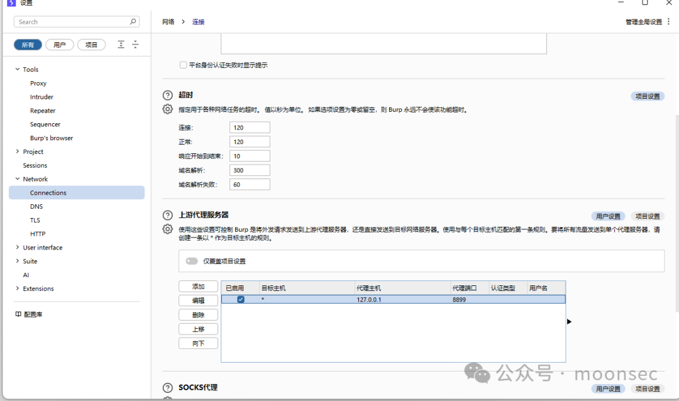Image resolution: width=679 pixels, height=401 pixels.
Task: Click the settings page vertical scrollbar
Action: pyautogui.click(x=677, y=213)
